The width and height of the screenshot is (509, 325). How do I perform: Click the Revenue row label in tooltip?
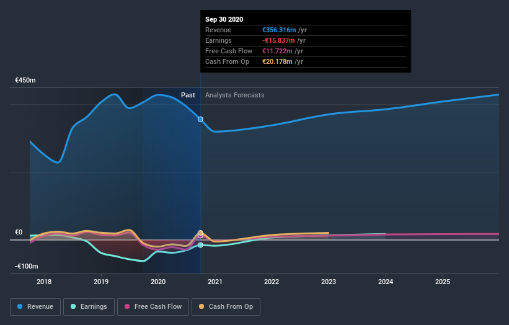[218, 30]
